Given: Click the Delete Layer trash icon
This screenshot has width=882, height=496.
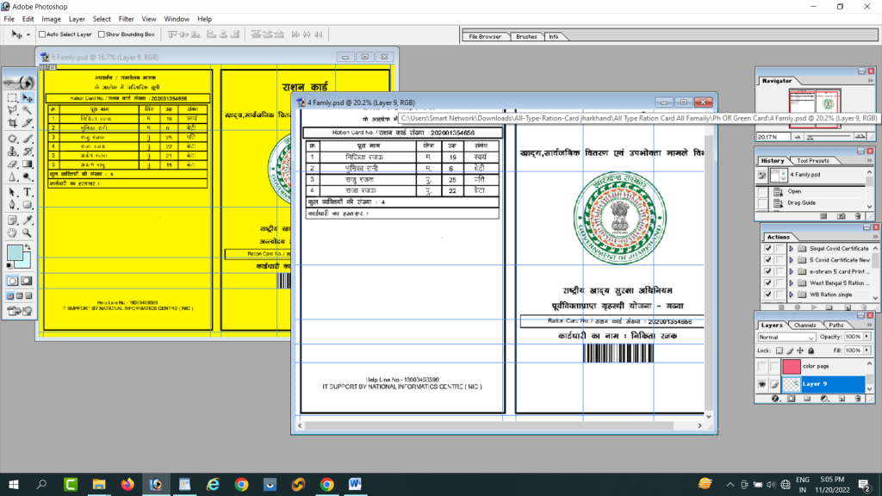Looking at the screenshot, I should [x=858, y=399].
